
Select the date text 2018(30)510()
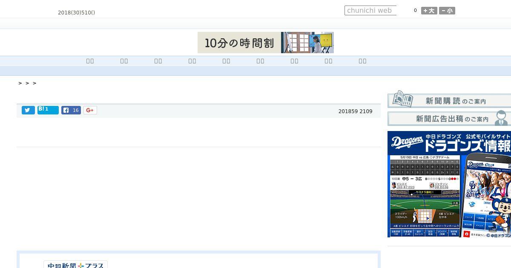tap(77, 12)
